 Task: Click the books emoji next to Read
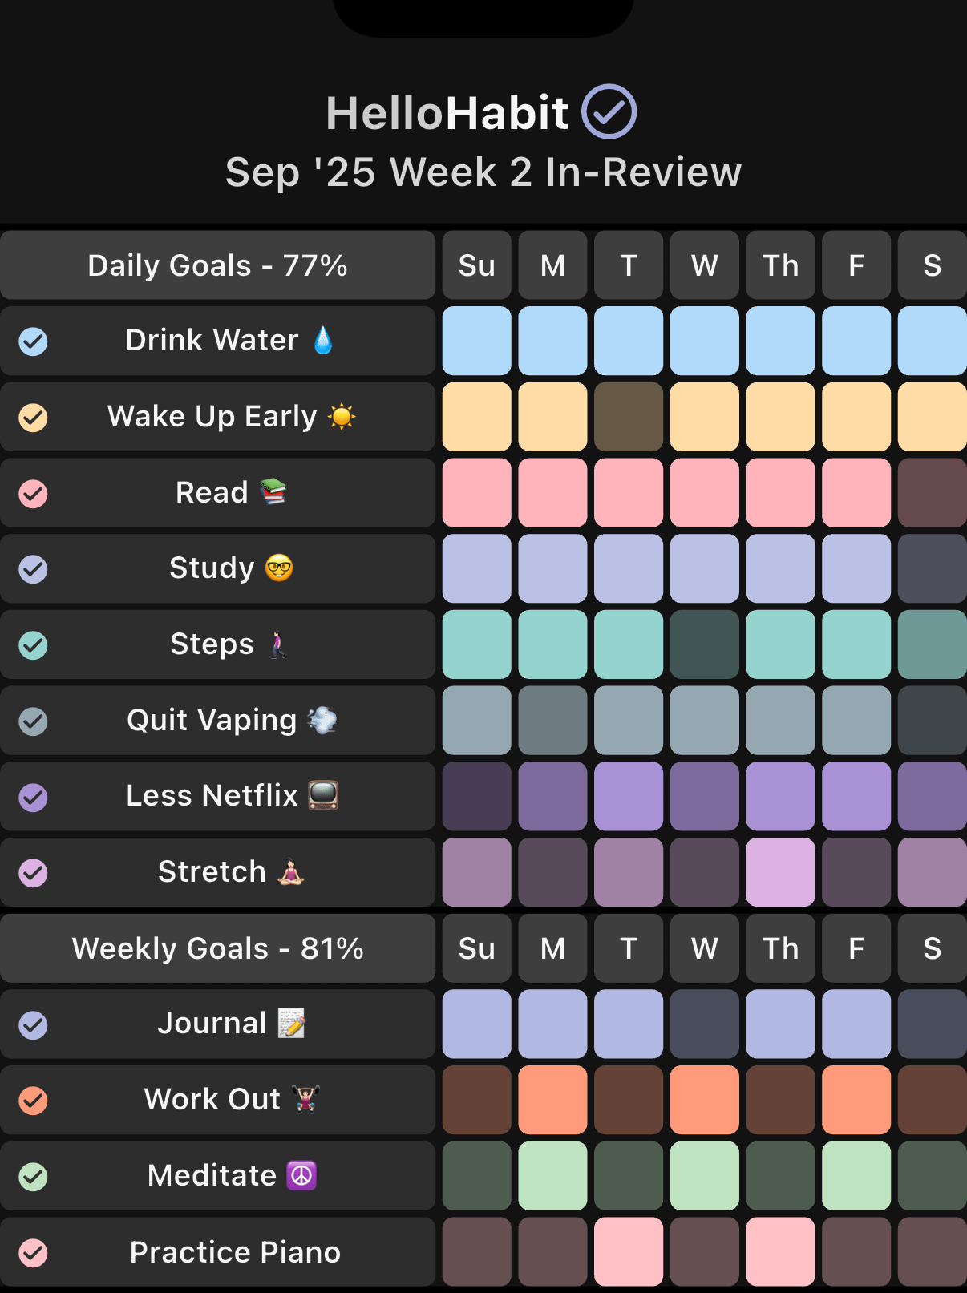pos(273,491)
